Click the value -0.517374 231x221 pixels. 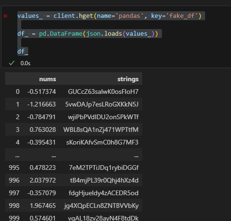click(x=41, y=91)
